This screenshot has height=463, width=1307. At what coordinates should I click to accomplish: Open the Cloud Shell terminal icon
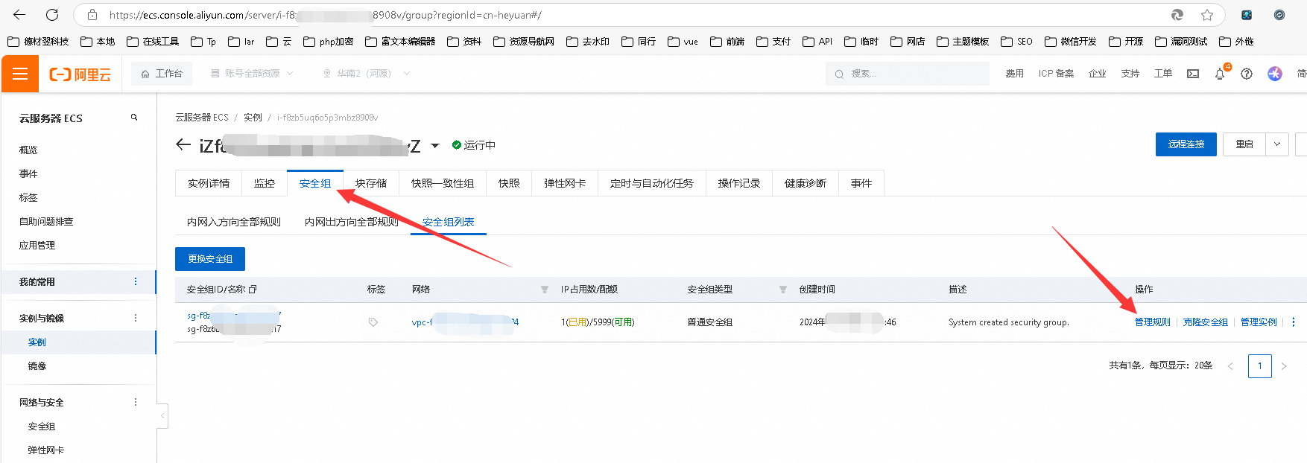pos(1193,74)
